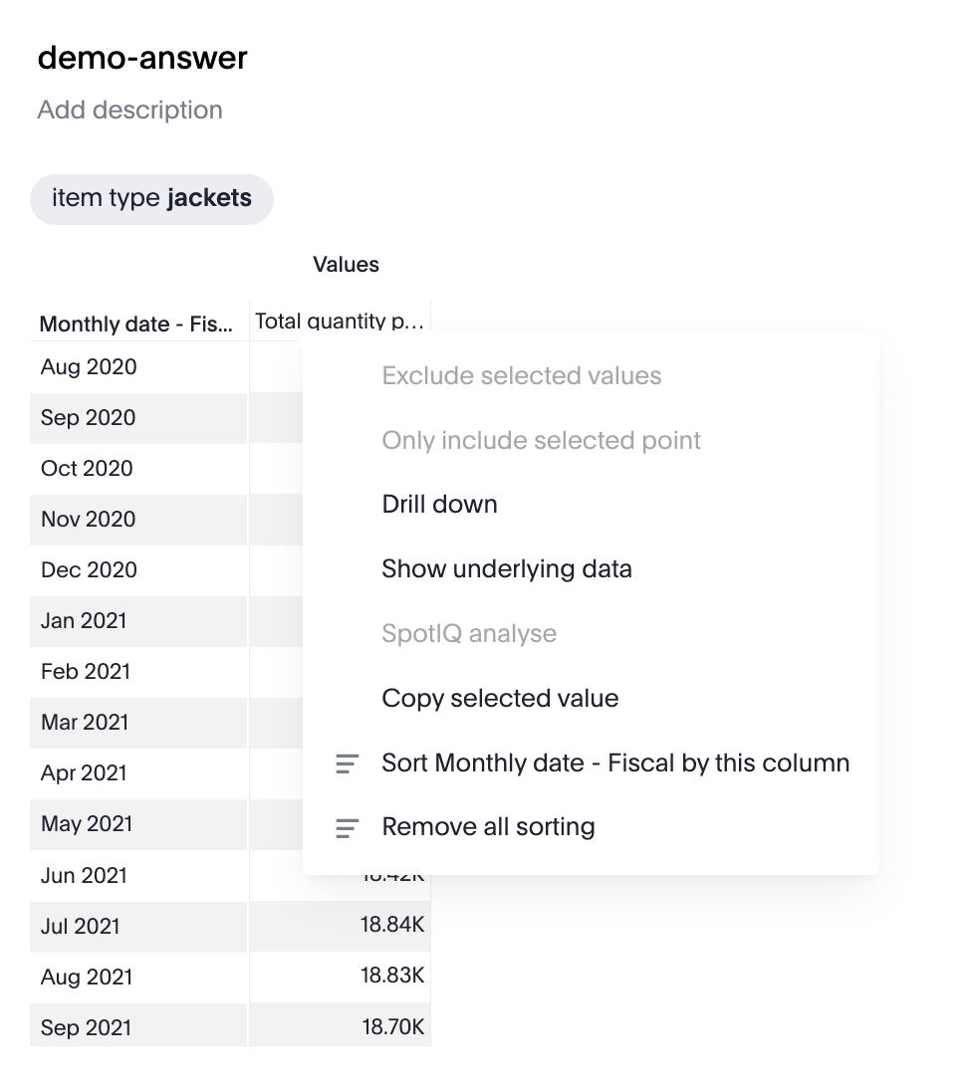Select Drill down from context menu
970x1087 pixels.
click(439, 505)
